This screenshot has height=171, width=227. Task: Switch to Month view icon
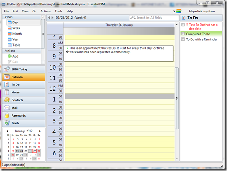[9, 34]
